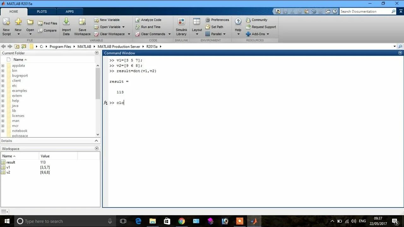The image size is (404, 227).
Task: Click Set Path
Action: coord(214,27)
